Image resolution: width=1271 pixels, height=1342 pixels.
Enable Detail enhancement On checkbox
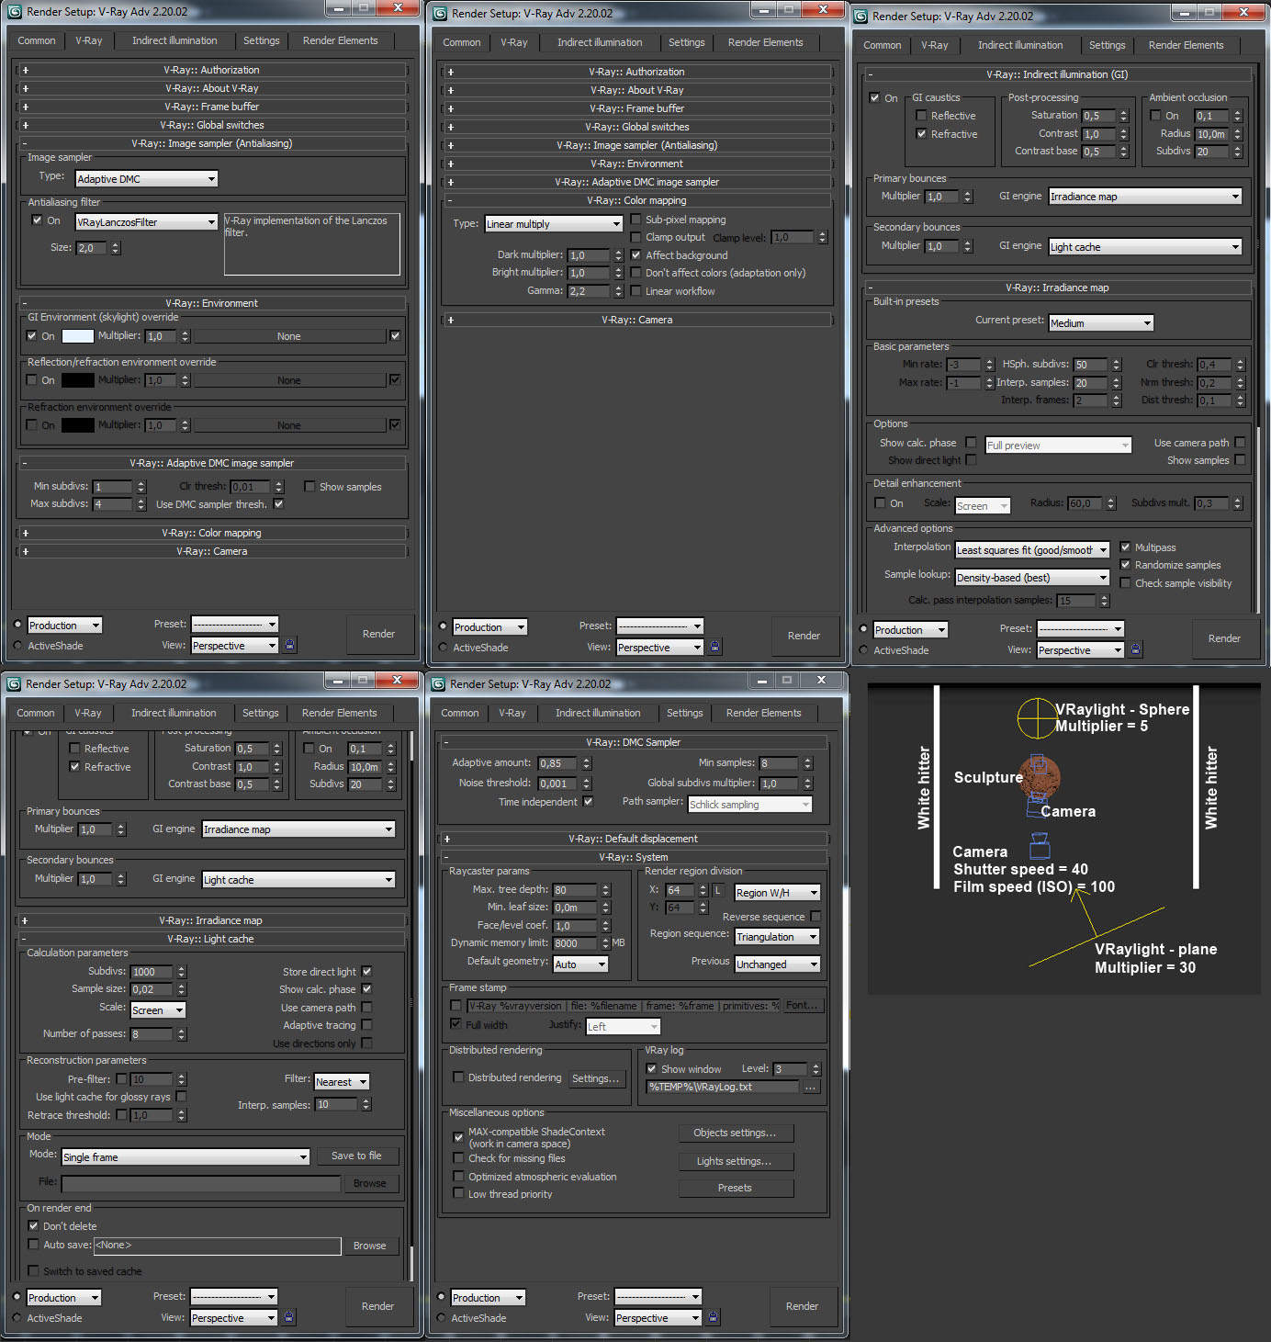tap(880, 503)
